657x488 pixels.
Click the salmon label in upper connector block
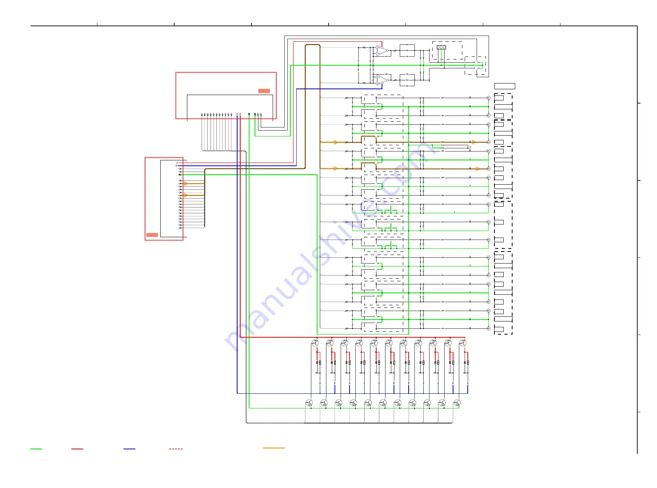point(264,91)
